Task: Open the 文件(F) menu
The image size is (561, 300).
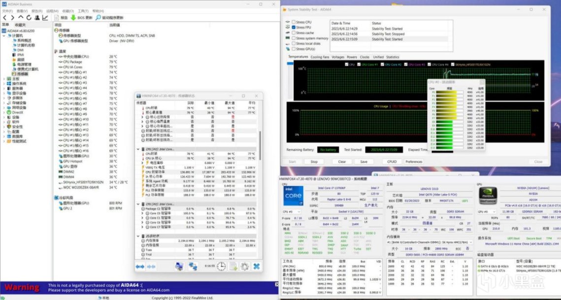Action: coord(7,11)
